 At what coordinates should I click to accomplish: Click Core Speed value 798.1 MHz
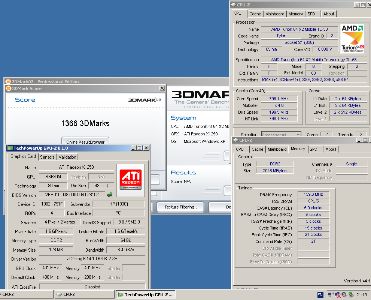click(x=279, y=99)
